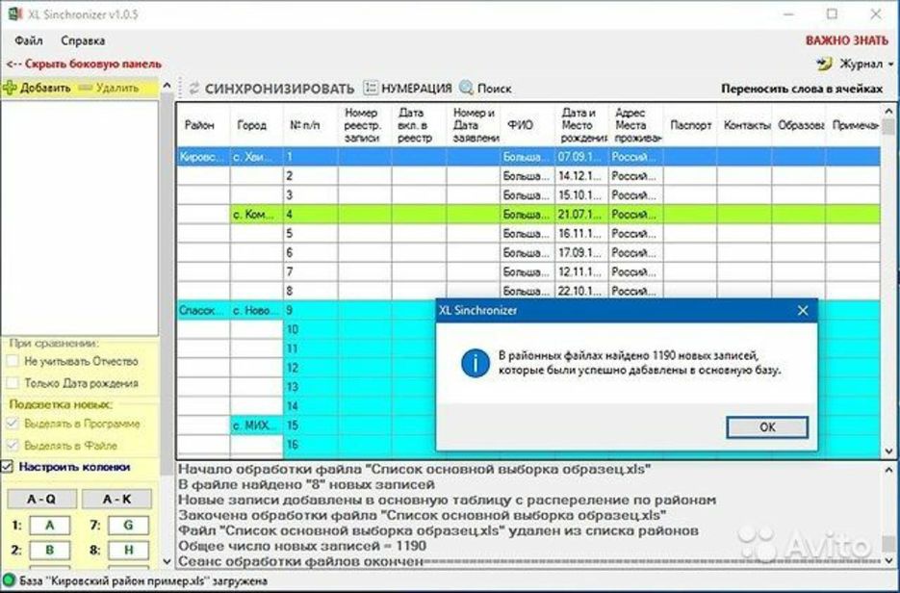The width and height of the screenshot is (900, 593).
Task: Close the XL Sinchronizer message dialog
Action: click(803, 311)
